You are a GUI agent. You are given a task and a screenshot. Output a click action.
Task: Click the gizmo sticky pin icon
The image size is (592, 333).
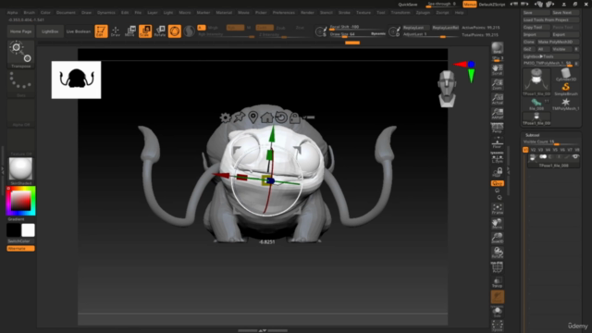pos(239,117)
